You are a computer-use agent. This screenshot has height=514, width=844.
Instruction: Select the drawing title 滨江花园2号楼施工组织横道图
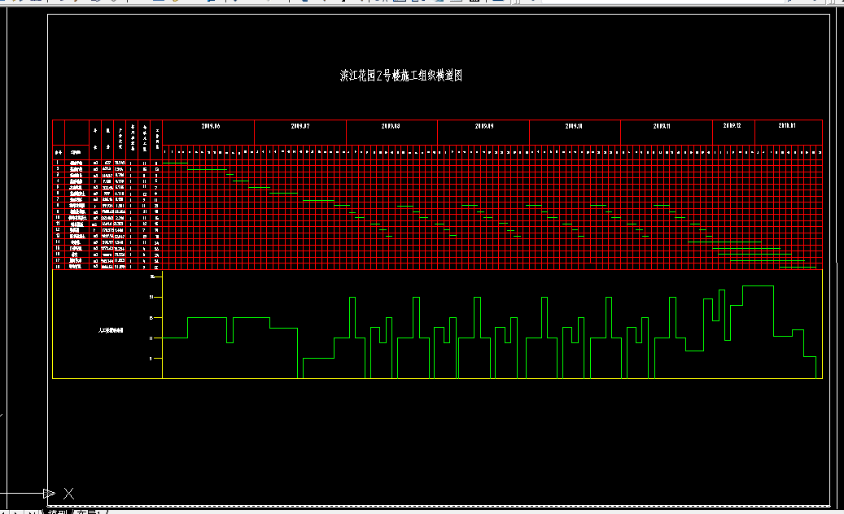401,76
